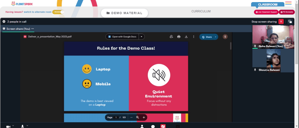Click microphone icon beside Shourya Balwani
Image resolution: width=299 pixels, height=128 pixels.
[255, 70]
